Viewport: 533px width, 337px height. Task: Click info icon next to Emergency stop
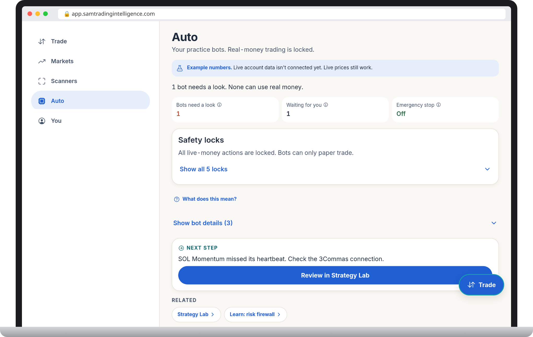pyautogui.click(x=439, y=105)
